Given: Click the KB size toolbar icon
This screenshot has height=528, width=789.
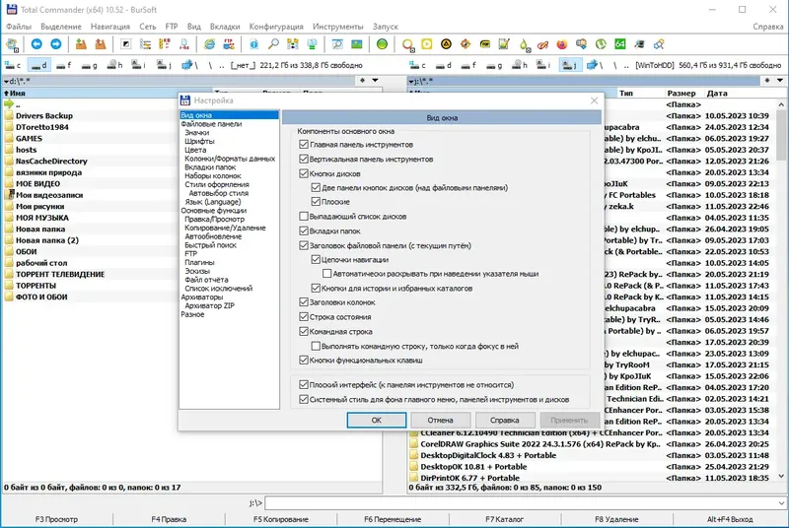Looking at the screenshot, I should coord(165,44).
